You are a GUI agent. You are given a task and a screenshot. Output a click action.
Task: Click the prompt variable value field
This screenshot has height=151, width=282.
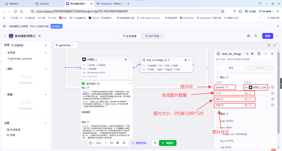coord(257,87)
